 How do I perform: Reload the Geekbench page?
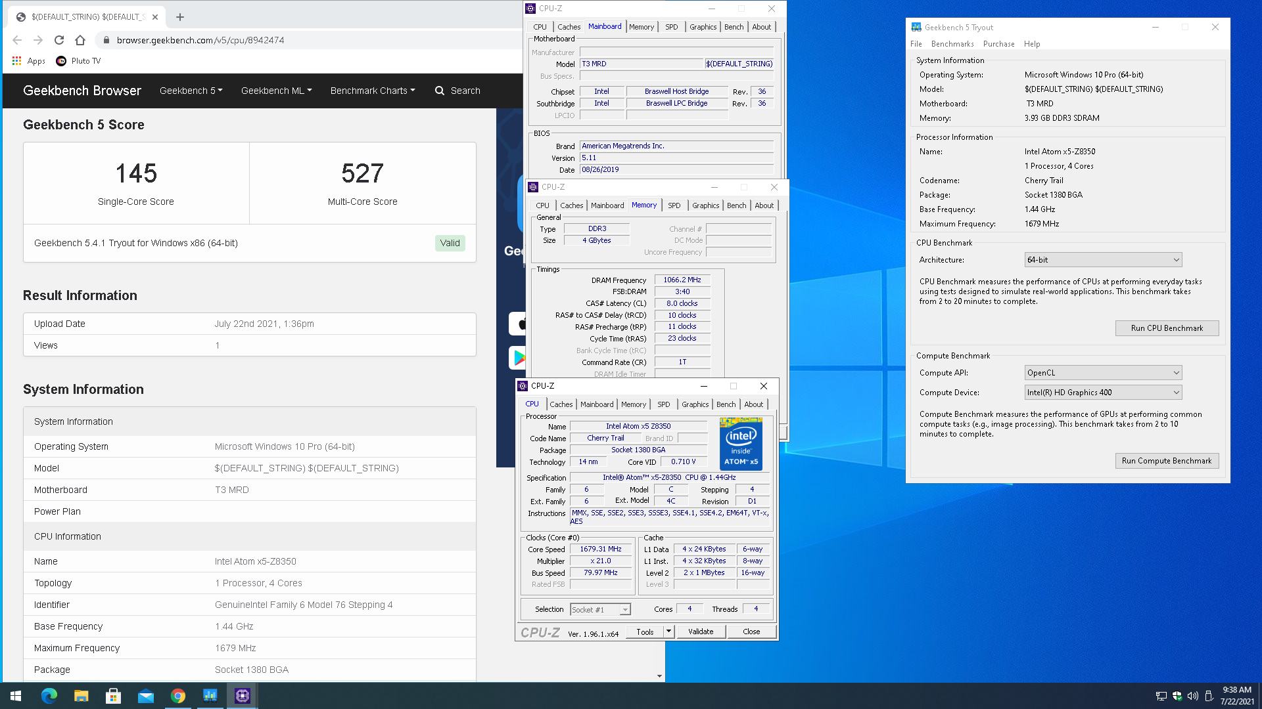tap(59, 40)
